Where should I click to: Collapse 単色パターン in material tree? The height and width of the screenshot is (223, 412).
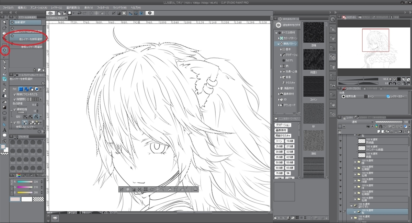coord(278,44)
